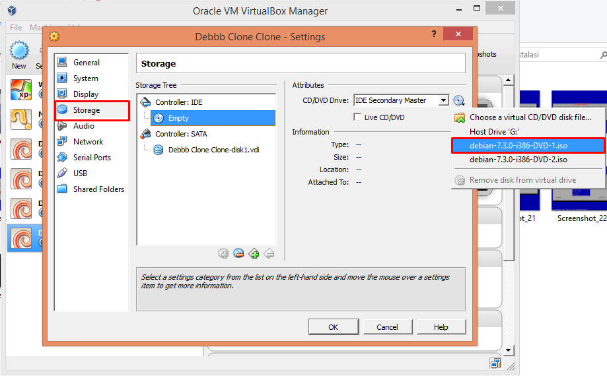Click the question mark help icon in title bar
607x376 pixels.
tap(434, 34)
